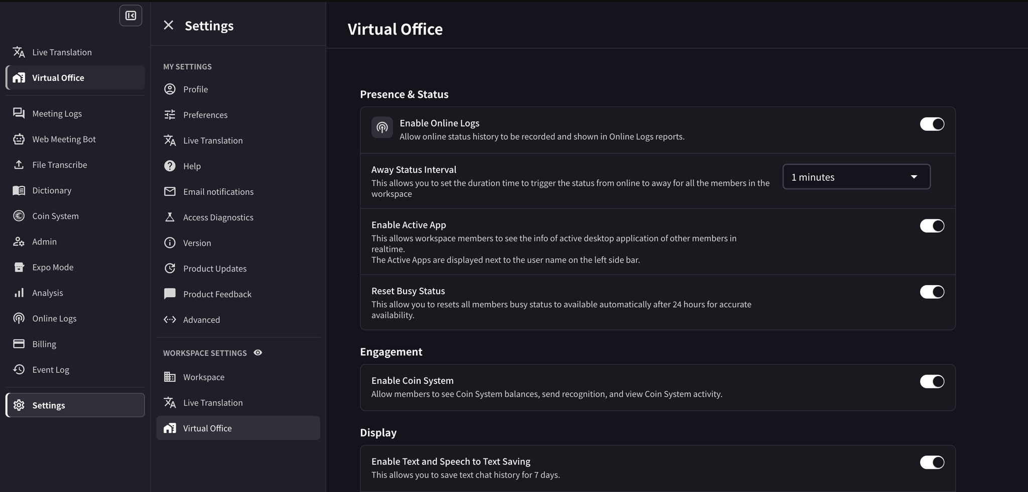1028x492 pixels.
Task: Open the Analysis page
Action: coord(75,293)
